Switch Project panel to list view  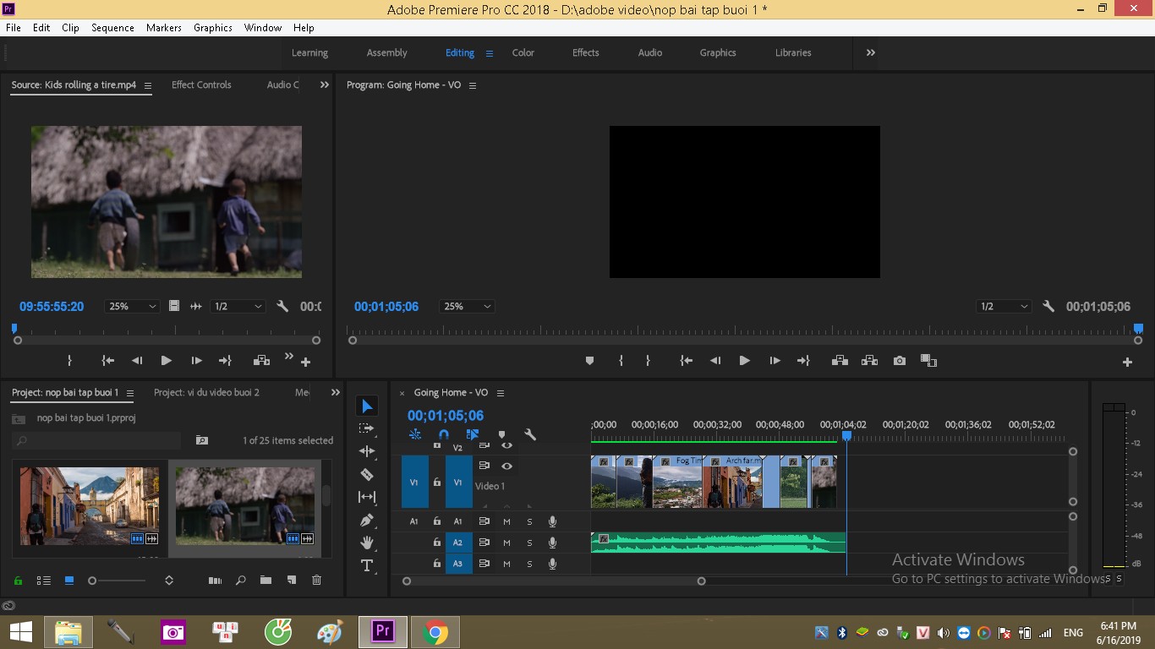pyautogui.click(x=43, y=581)
